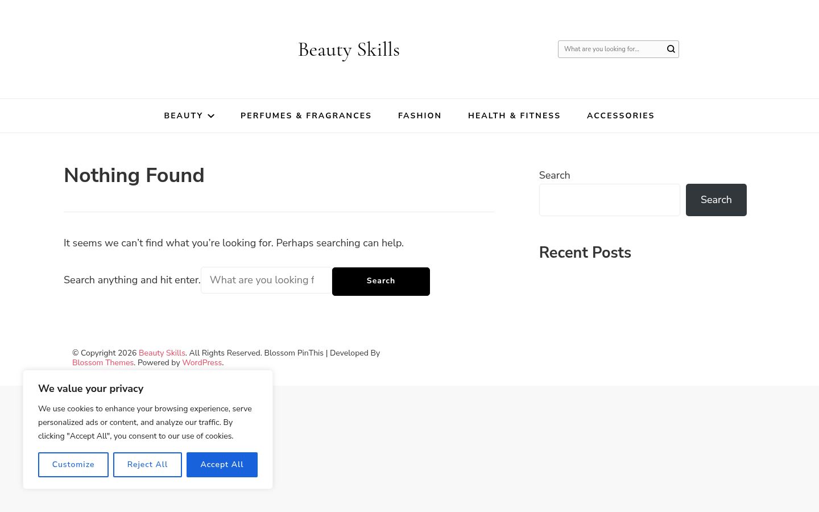
Task: Click the dark sidebar Search button
Action: (x=716, y=200)
